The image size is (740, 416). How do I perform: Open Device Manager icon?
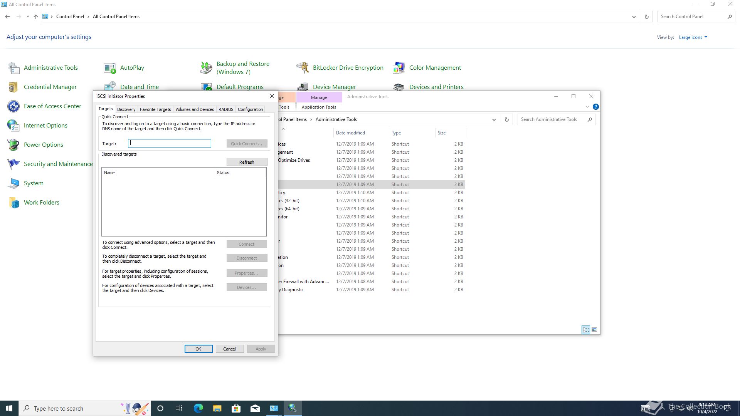[303, 86]
